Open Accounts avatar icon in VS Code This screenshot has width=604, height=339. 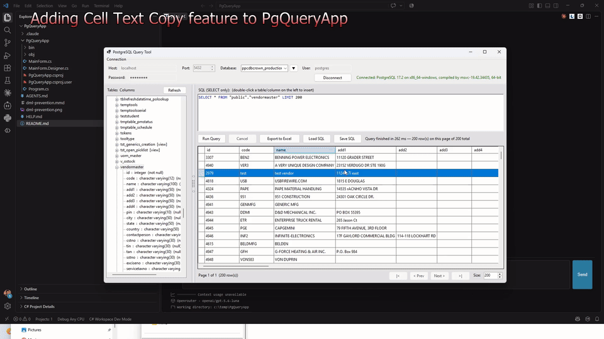tap(8, 294)
